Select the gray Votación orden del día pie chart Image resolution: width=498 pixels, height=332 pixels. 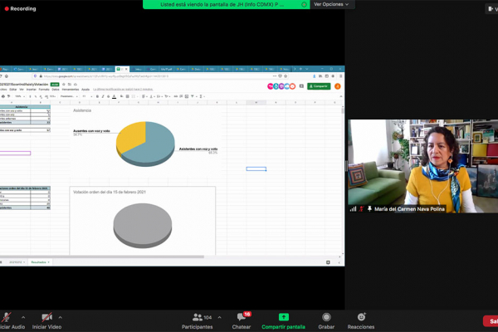click(143, 226)
